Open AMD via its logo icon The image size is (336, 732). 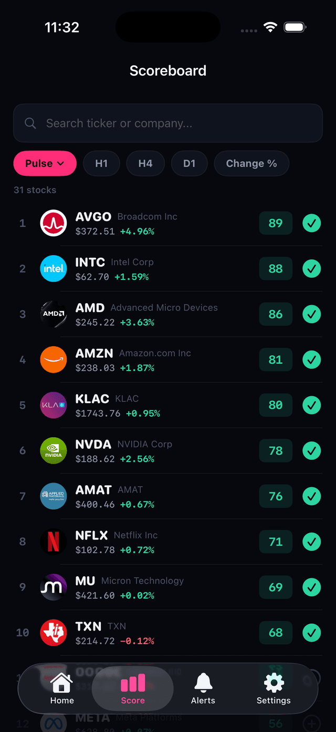pos(53,314)
